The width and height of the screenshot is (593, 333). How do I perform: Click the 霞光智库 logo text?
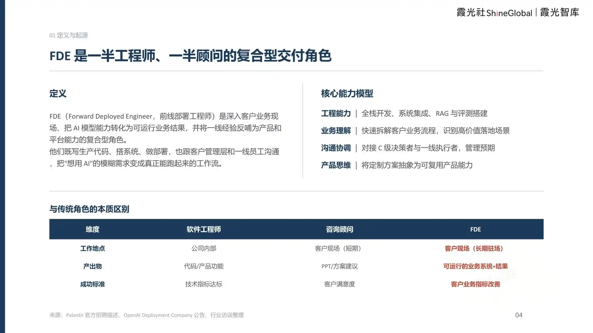tap(560, 12)
